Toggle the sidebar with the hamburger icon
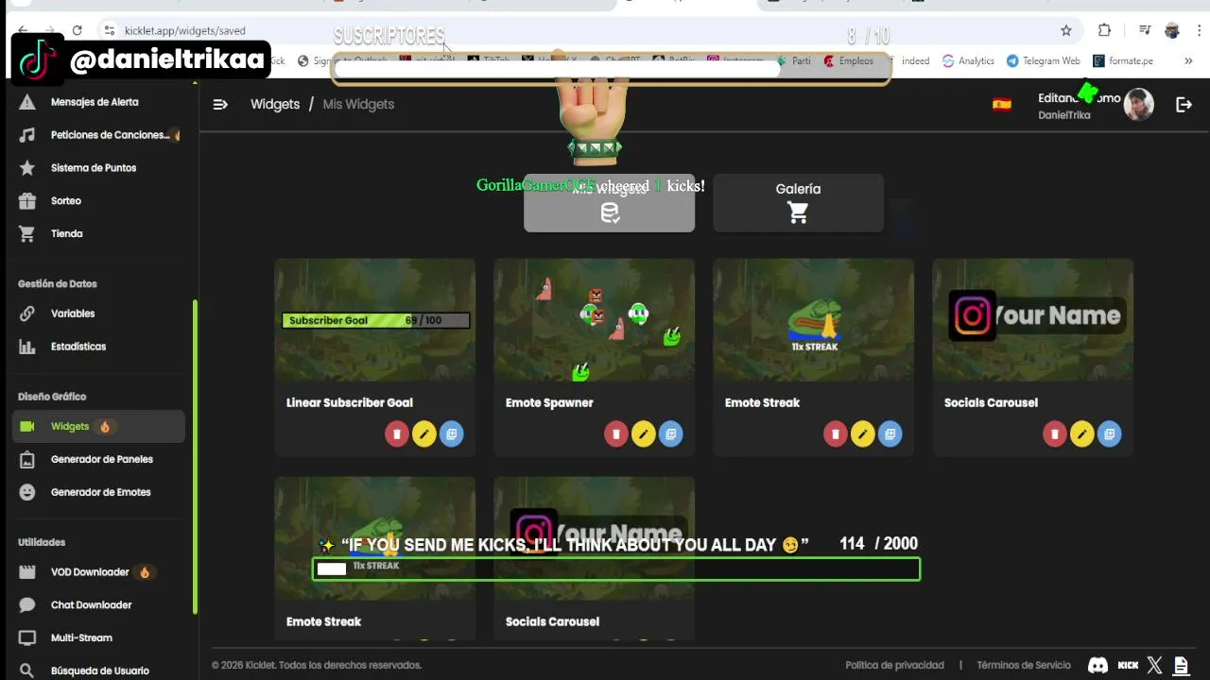This screenshot has width=1210, height=680. click(220, 104)
